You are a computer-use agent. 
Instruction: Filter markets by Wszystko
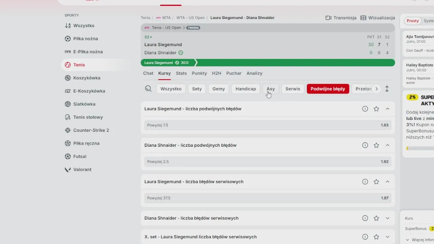click(171, 89)
